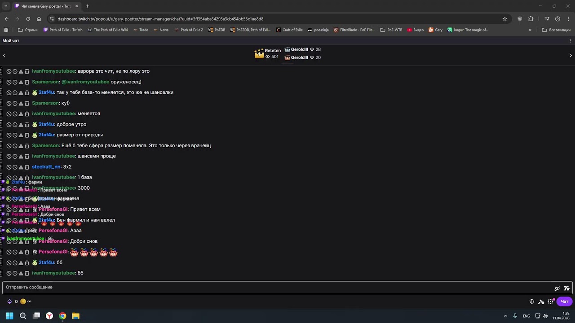This screenshot has height=323, width=575.
Task: Click the celebration party popper icon
Action: (x=557, y=288)
